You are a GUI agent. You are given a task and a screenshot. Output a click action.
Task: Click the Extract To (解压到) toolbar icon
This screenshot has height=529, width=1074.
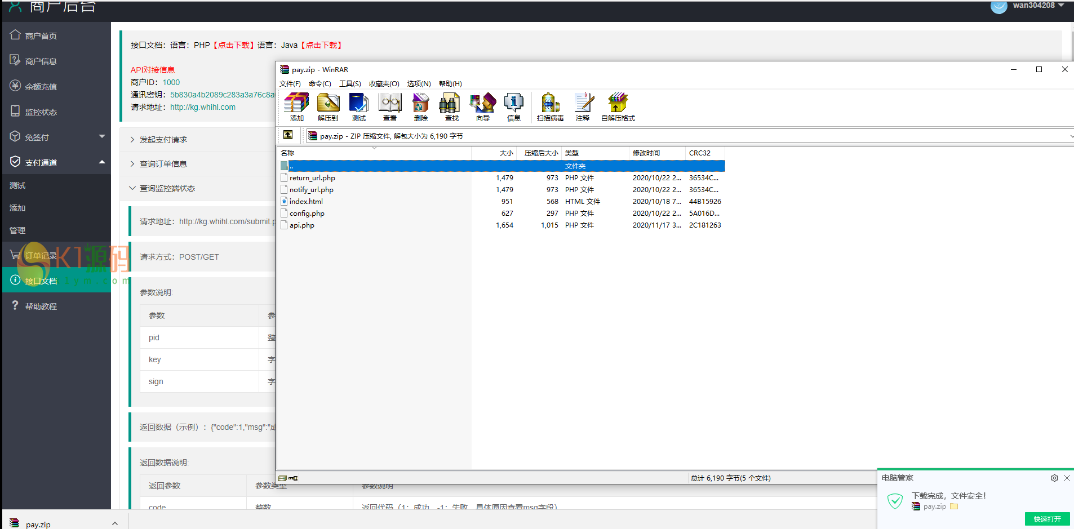coord(327,107)
